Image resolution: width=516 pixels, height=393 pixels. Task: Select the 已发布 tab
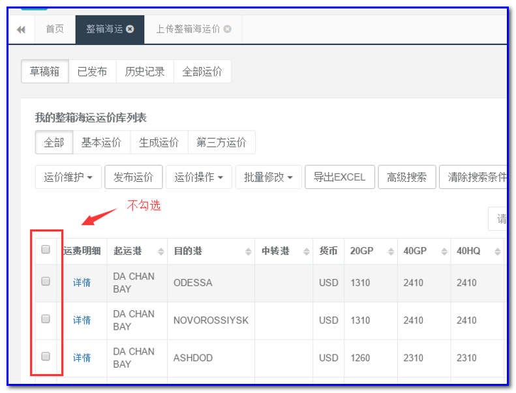click(92, 71)
